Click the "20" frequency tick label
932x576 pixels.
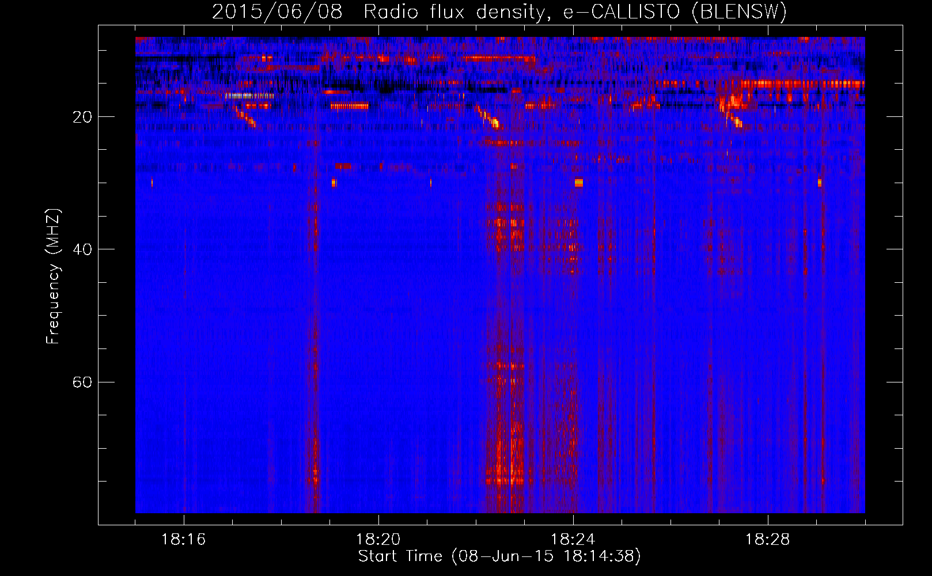(x=82, y=117)
